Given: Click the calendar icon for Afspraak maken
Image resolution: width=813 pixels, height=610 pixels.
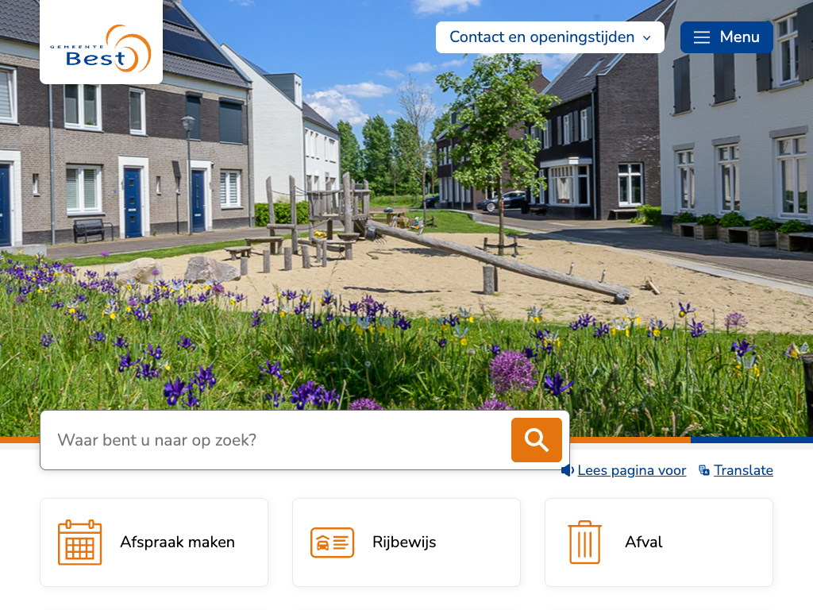Looking at the screenshot, I should [x=79, y=542].
